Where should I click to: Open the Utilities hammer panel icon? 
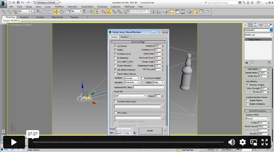[x=270, y=25]
